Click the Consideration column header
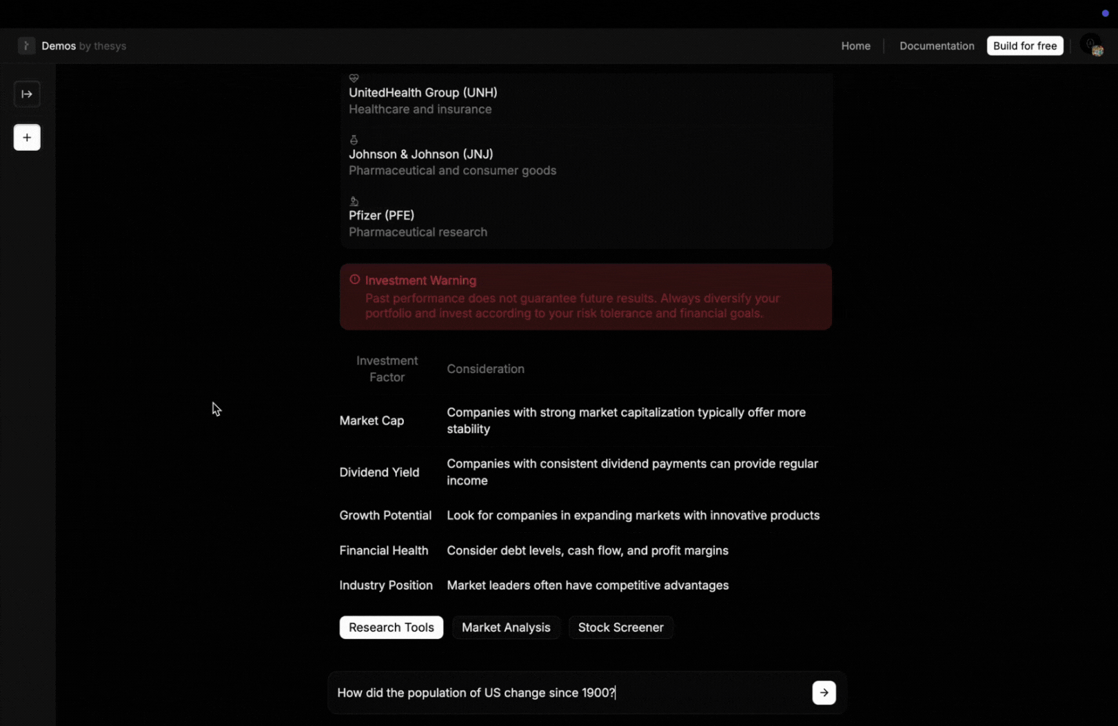 pos(485,369)
